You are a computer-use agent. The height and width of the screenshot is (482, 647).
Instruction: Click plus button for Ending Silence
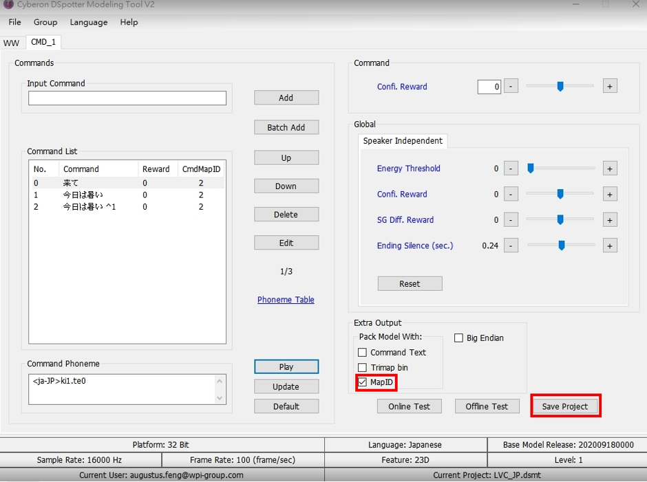tap(609, 245)
